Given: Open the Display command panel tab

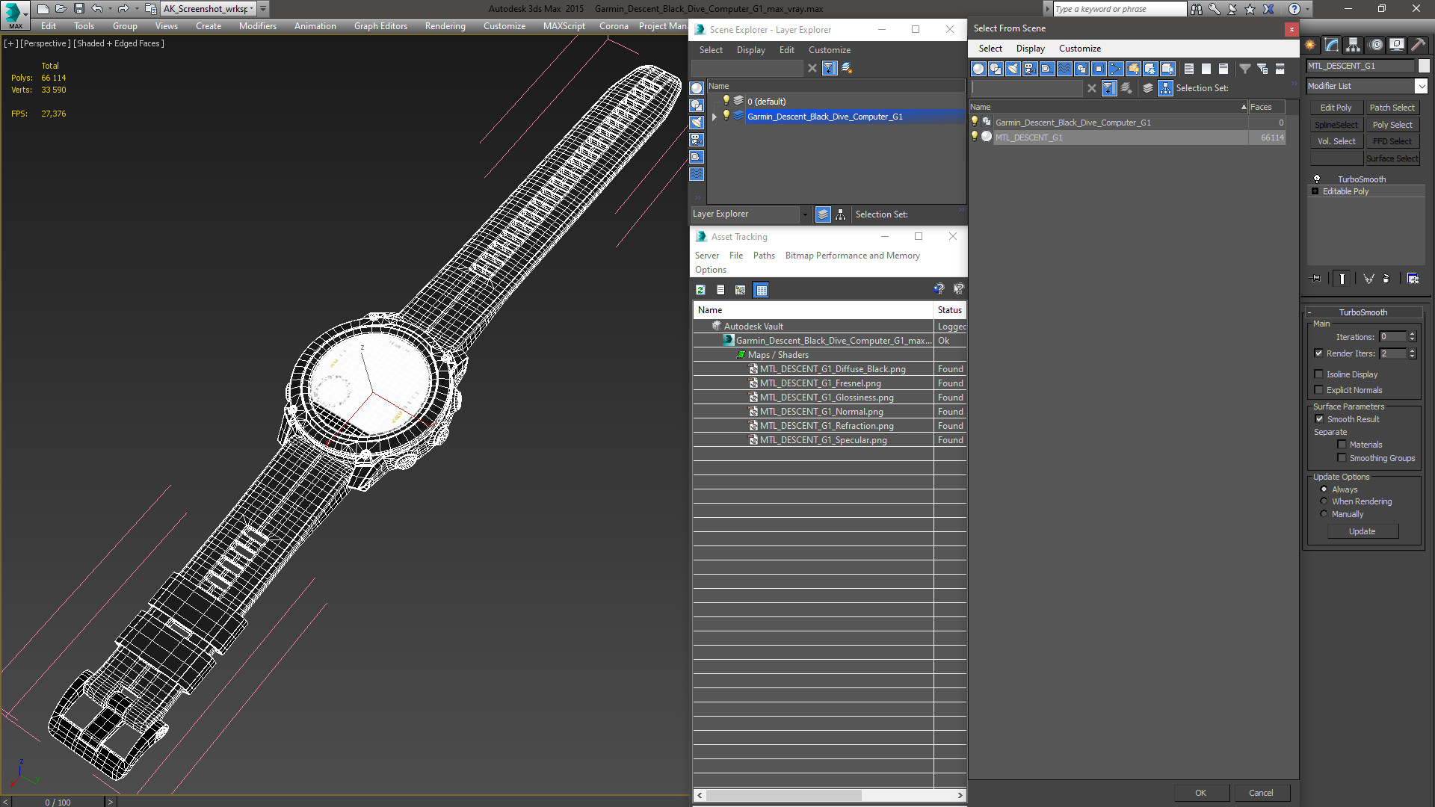Looking at the screenshot, I should click(1396, 45).
